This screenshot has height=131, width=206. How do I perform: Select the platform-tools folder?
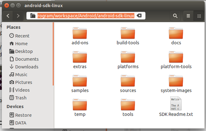(x=176, y=60)
